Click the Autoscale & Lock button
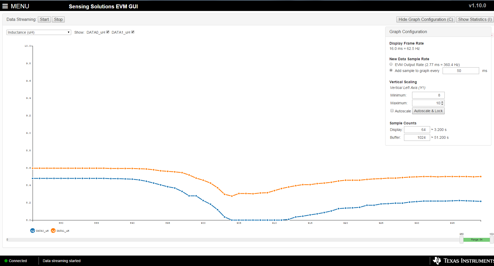This screenshot has width=494, height=266. tap(428, 111)
